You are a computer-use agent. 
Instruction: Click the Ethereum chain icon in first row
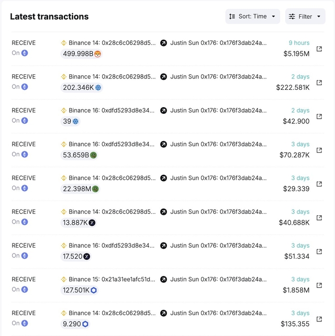[x=25, y=53]
